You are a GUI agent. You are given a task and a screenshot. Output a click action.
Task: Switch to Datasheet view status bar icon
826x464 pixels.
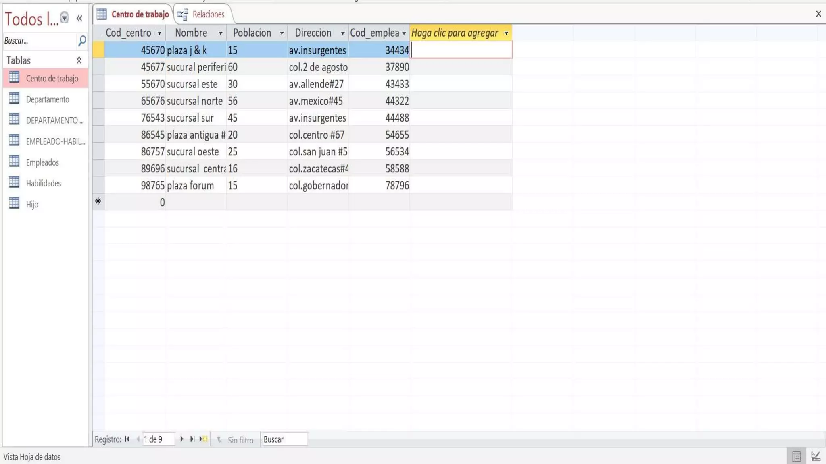point(796,456)
